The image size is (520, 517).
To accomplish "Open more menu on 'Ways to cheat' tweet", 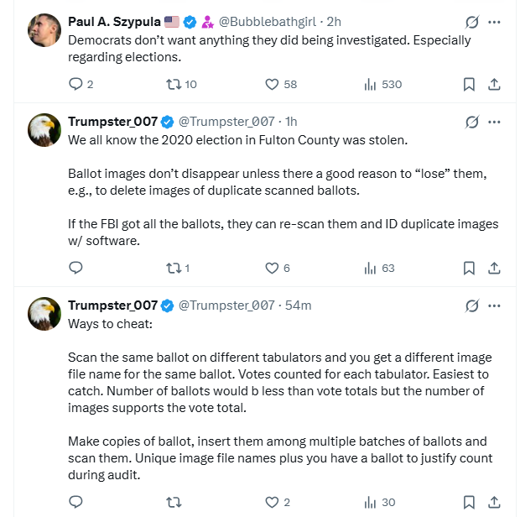I will (495, 305).
